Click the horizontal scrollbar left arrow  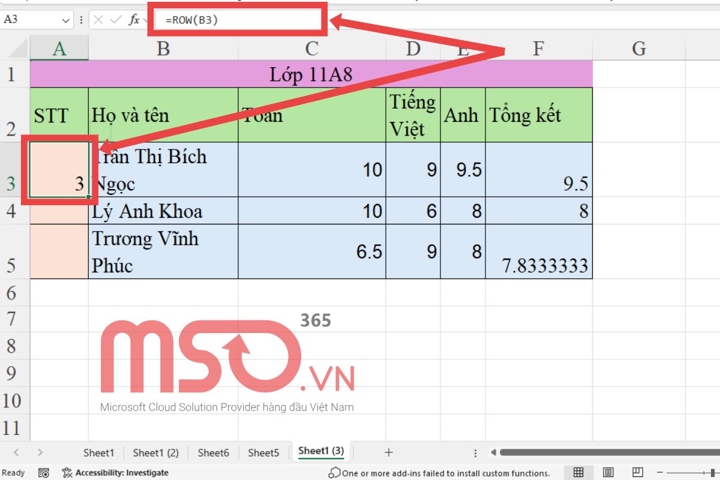pyautogui.click(x=494, y=452)
